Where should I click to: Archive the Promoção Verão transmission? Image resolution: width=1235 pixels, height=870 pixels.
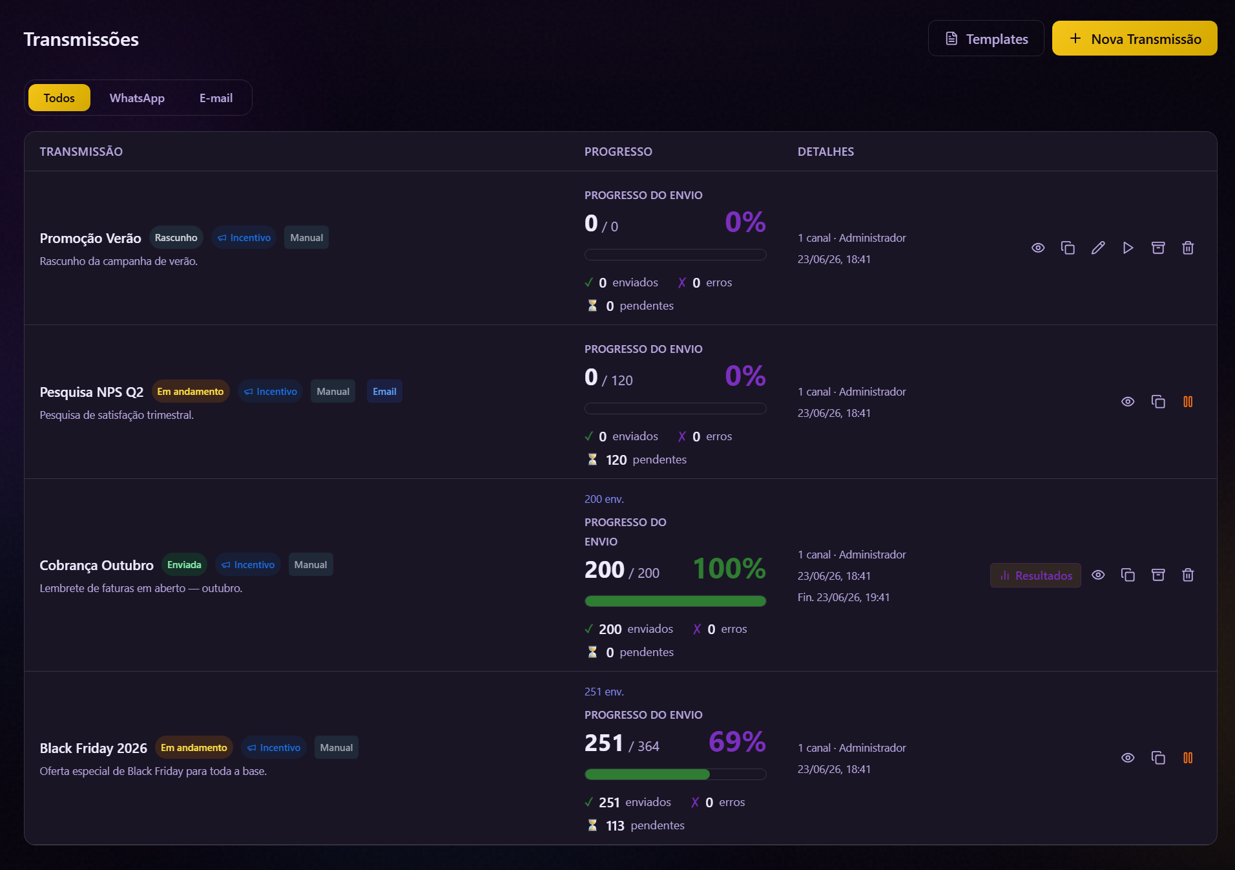point(1158,248)
